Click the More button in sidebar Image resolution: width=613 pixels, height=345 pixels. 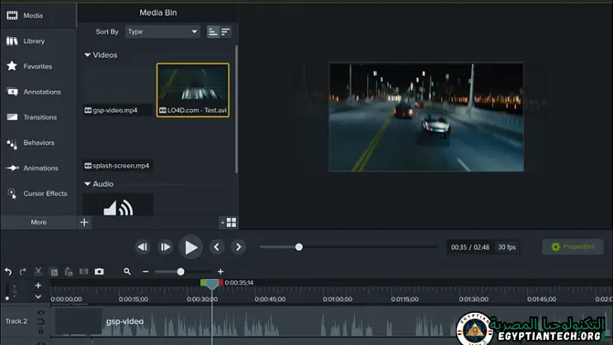(39, 222)
